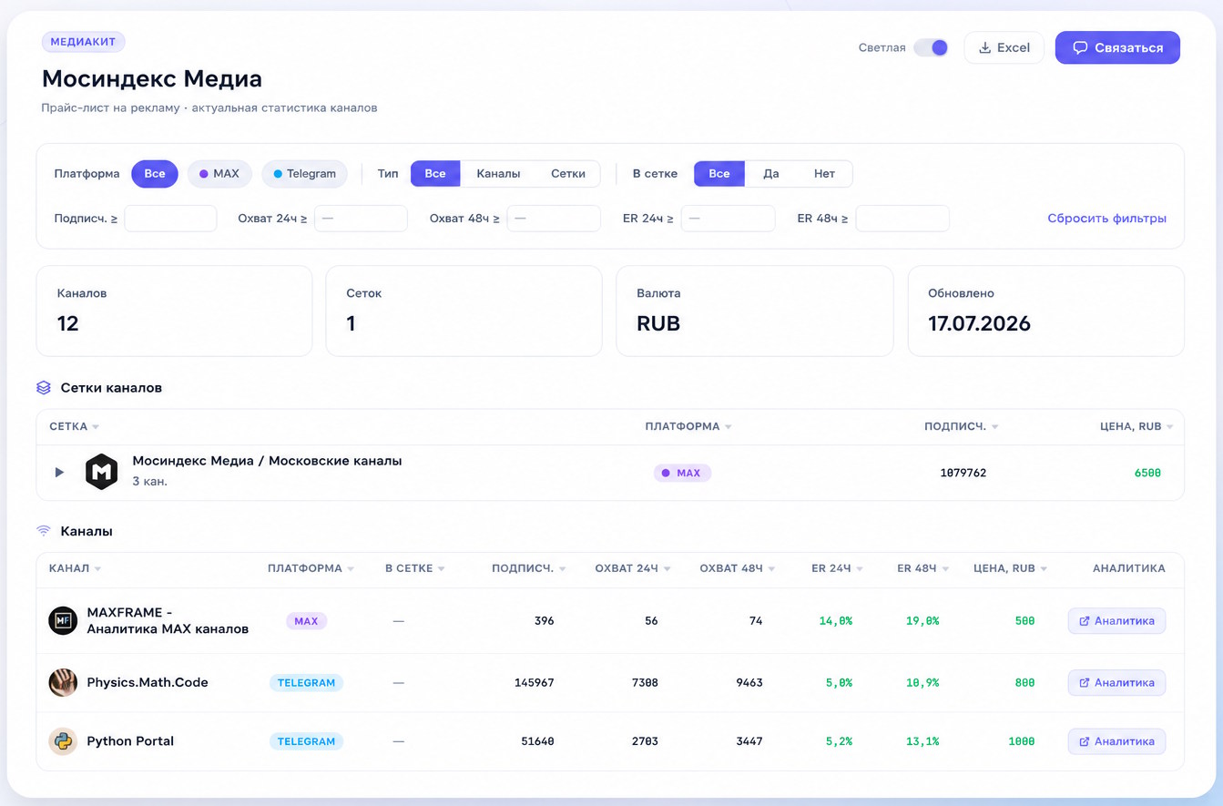Screen dimensions: 1223x806
Task: Select Да in the В сетке filter
Action: pos(771,174)
